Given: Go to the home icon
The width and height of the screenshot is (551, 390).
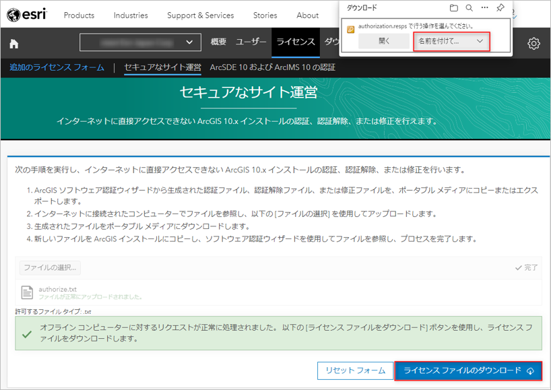Looking at the screenshot, I should [13, 44].
